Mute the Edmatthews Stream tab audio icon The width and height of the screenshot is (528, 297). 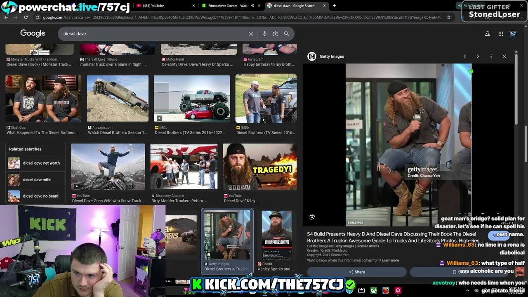[x=252, y=6]
